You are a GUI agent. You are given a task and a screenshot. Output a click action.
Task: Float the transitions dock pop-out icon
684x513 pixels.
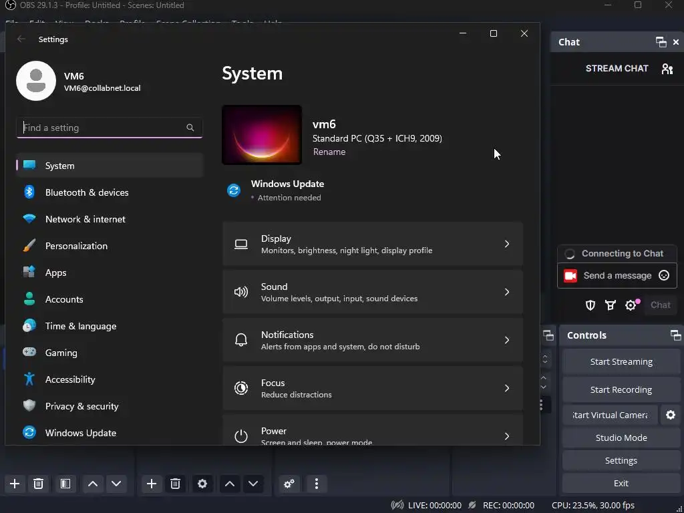click(548, 335)
